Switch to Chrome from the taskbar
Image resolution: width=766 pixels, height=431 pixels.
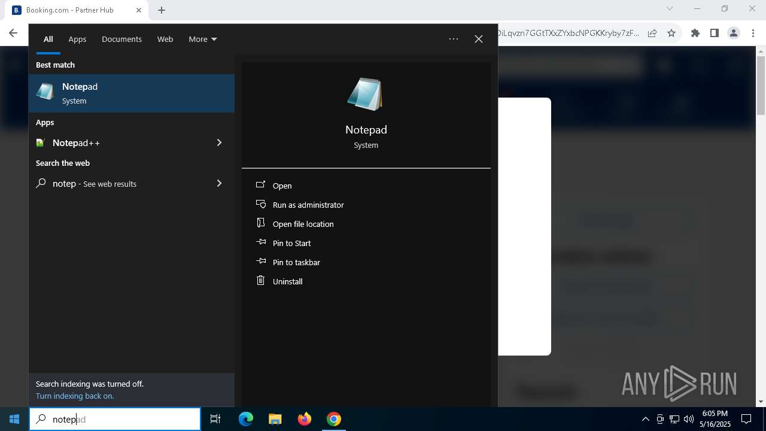pyautogui.click(x=334, y=419)
